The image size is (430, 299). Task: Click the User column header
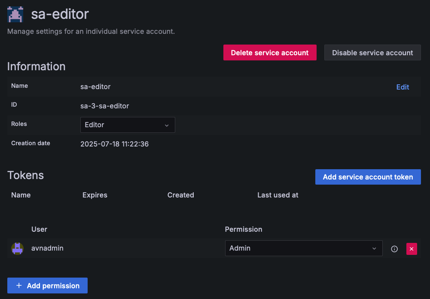(39, 229)
